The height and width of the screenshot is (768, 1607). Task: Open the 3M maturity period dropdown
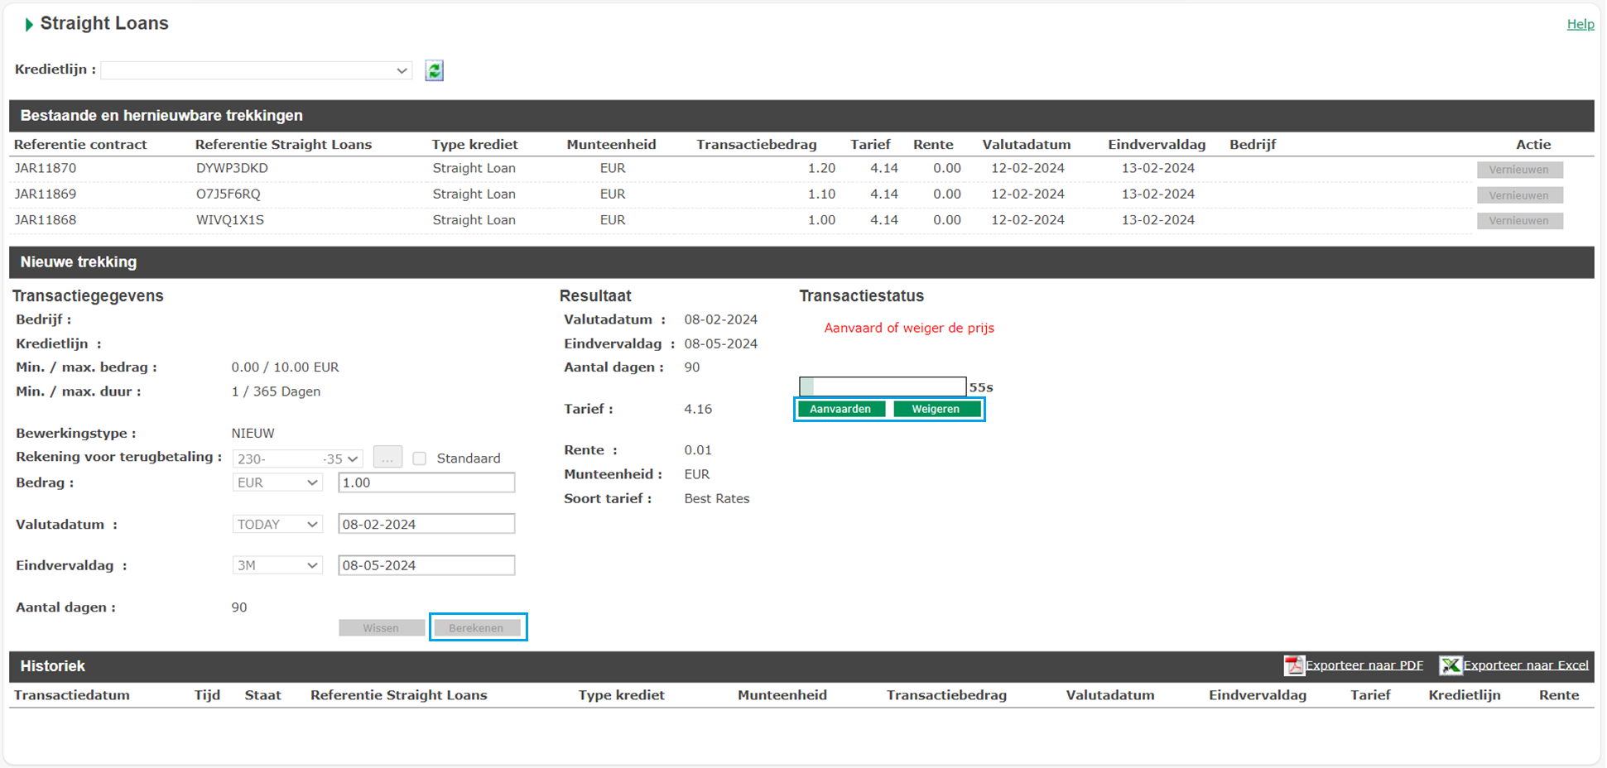[277, 566]
